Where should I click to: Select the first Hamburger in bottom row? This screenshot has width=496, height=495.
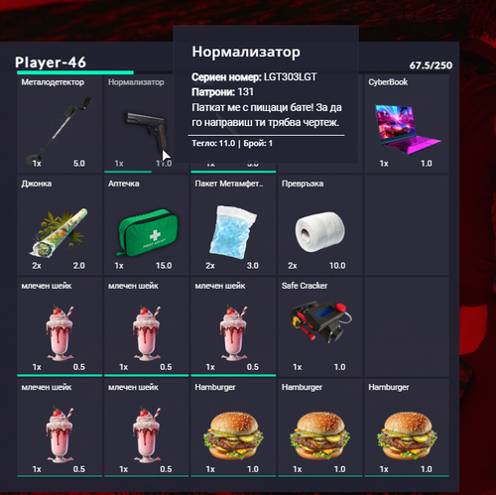[x=233, y=429]
